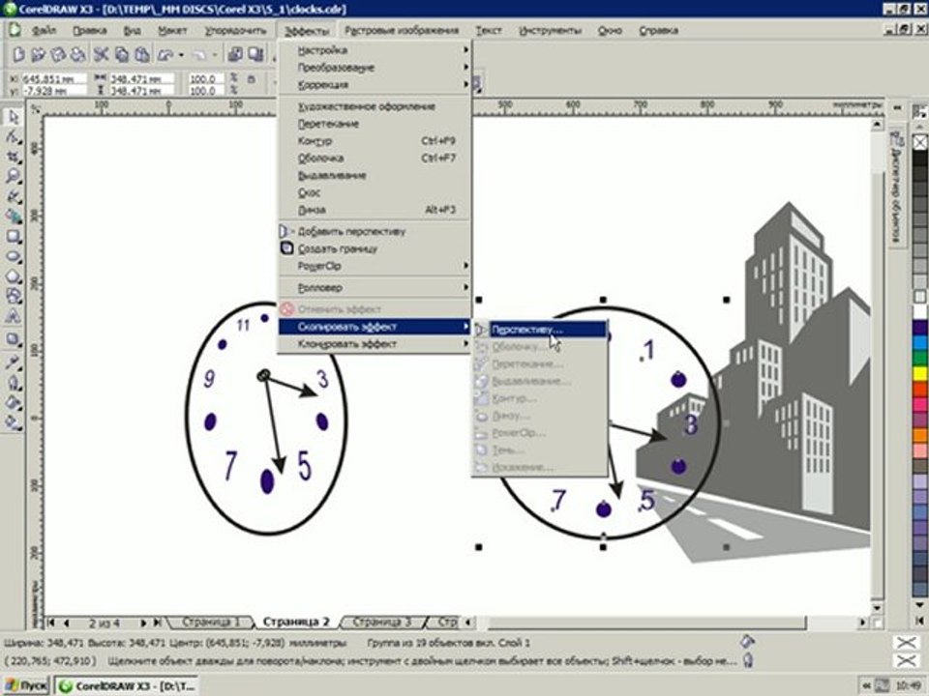Click the Export toolbar icon
The width and height of the screenshot is (929, 696).
(x=255, y=55)
